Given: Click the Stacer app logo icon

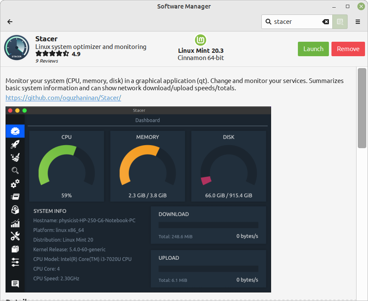Looking at the screenshot, I should pos(17,48).
